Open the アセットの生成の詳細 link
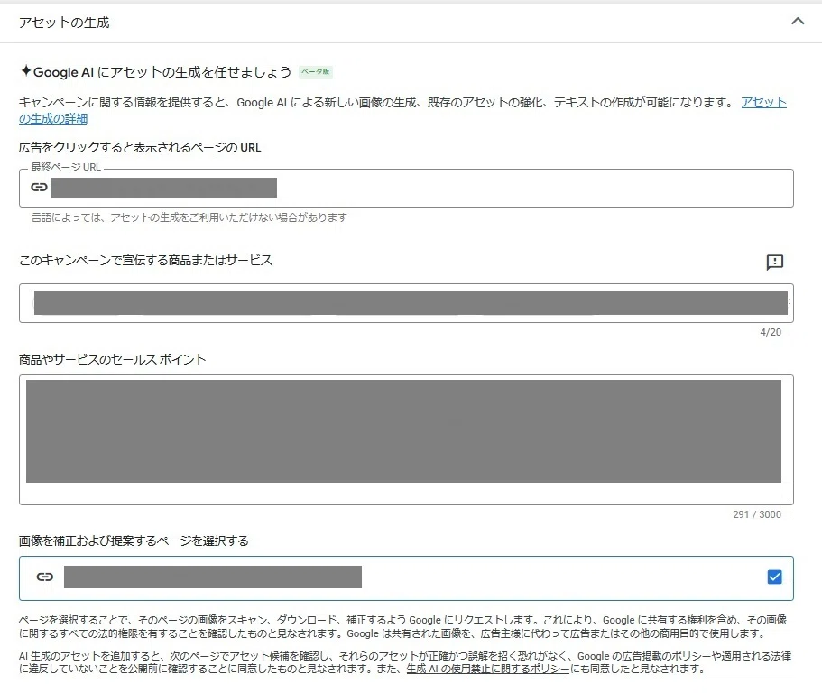Screen dimensions: 822x693 [x=763, y=102]
